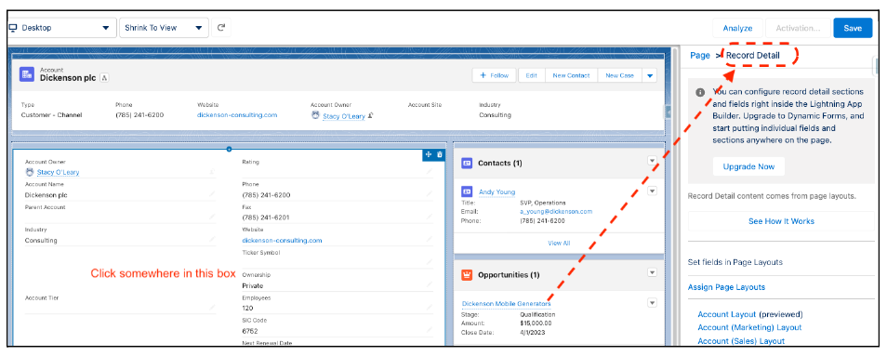Save the Lightning page

[853, 28]
